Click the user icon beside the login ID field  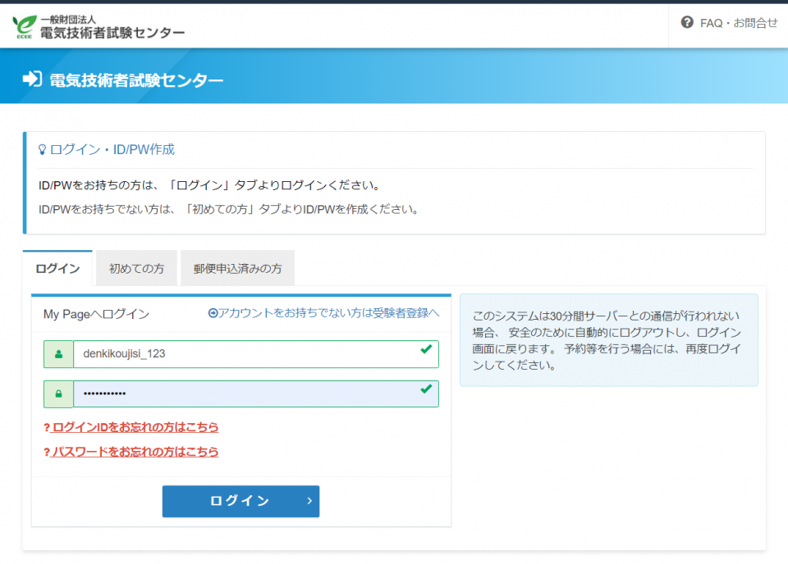click(x=58, y=354)
